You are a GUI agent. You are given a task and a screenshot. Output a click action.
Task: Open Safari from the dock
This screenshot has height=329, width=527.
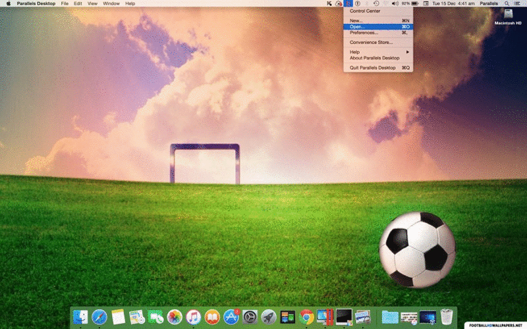click(99, 317)
